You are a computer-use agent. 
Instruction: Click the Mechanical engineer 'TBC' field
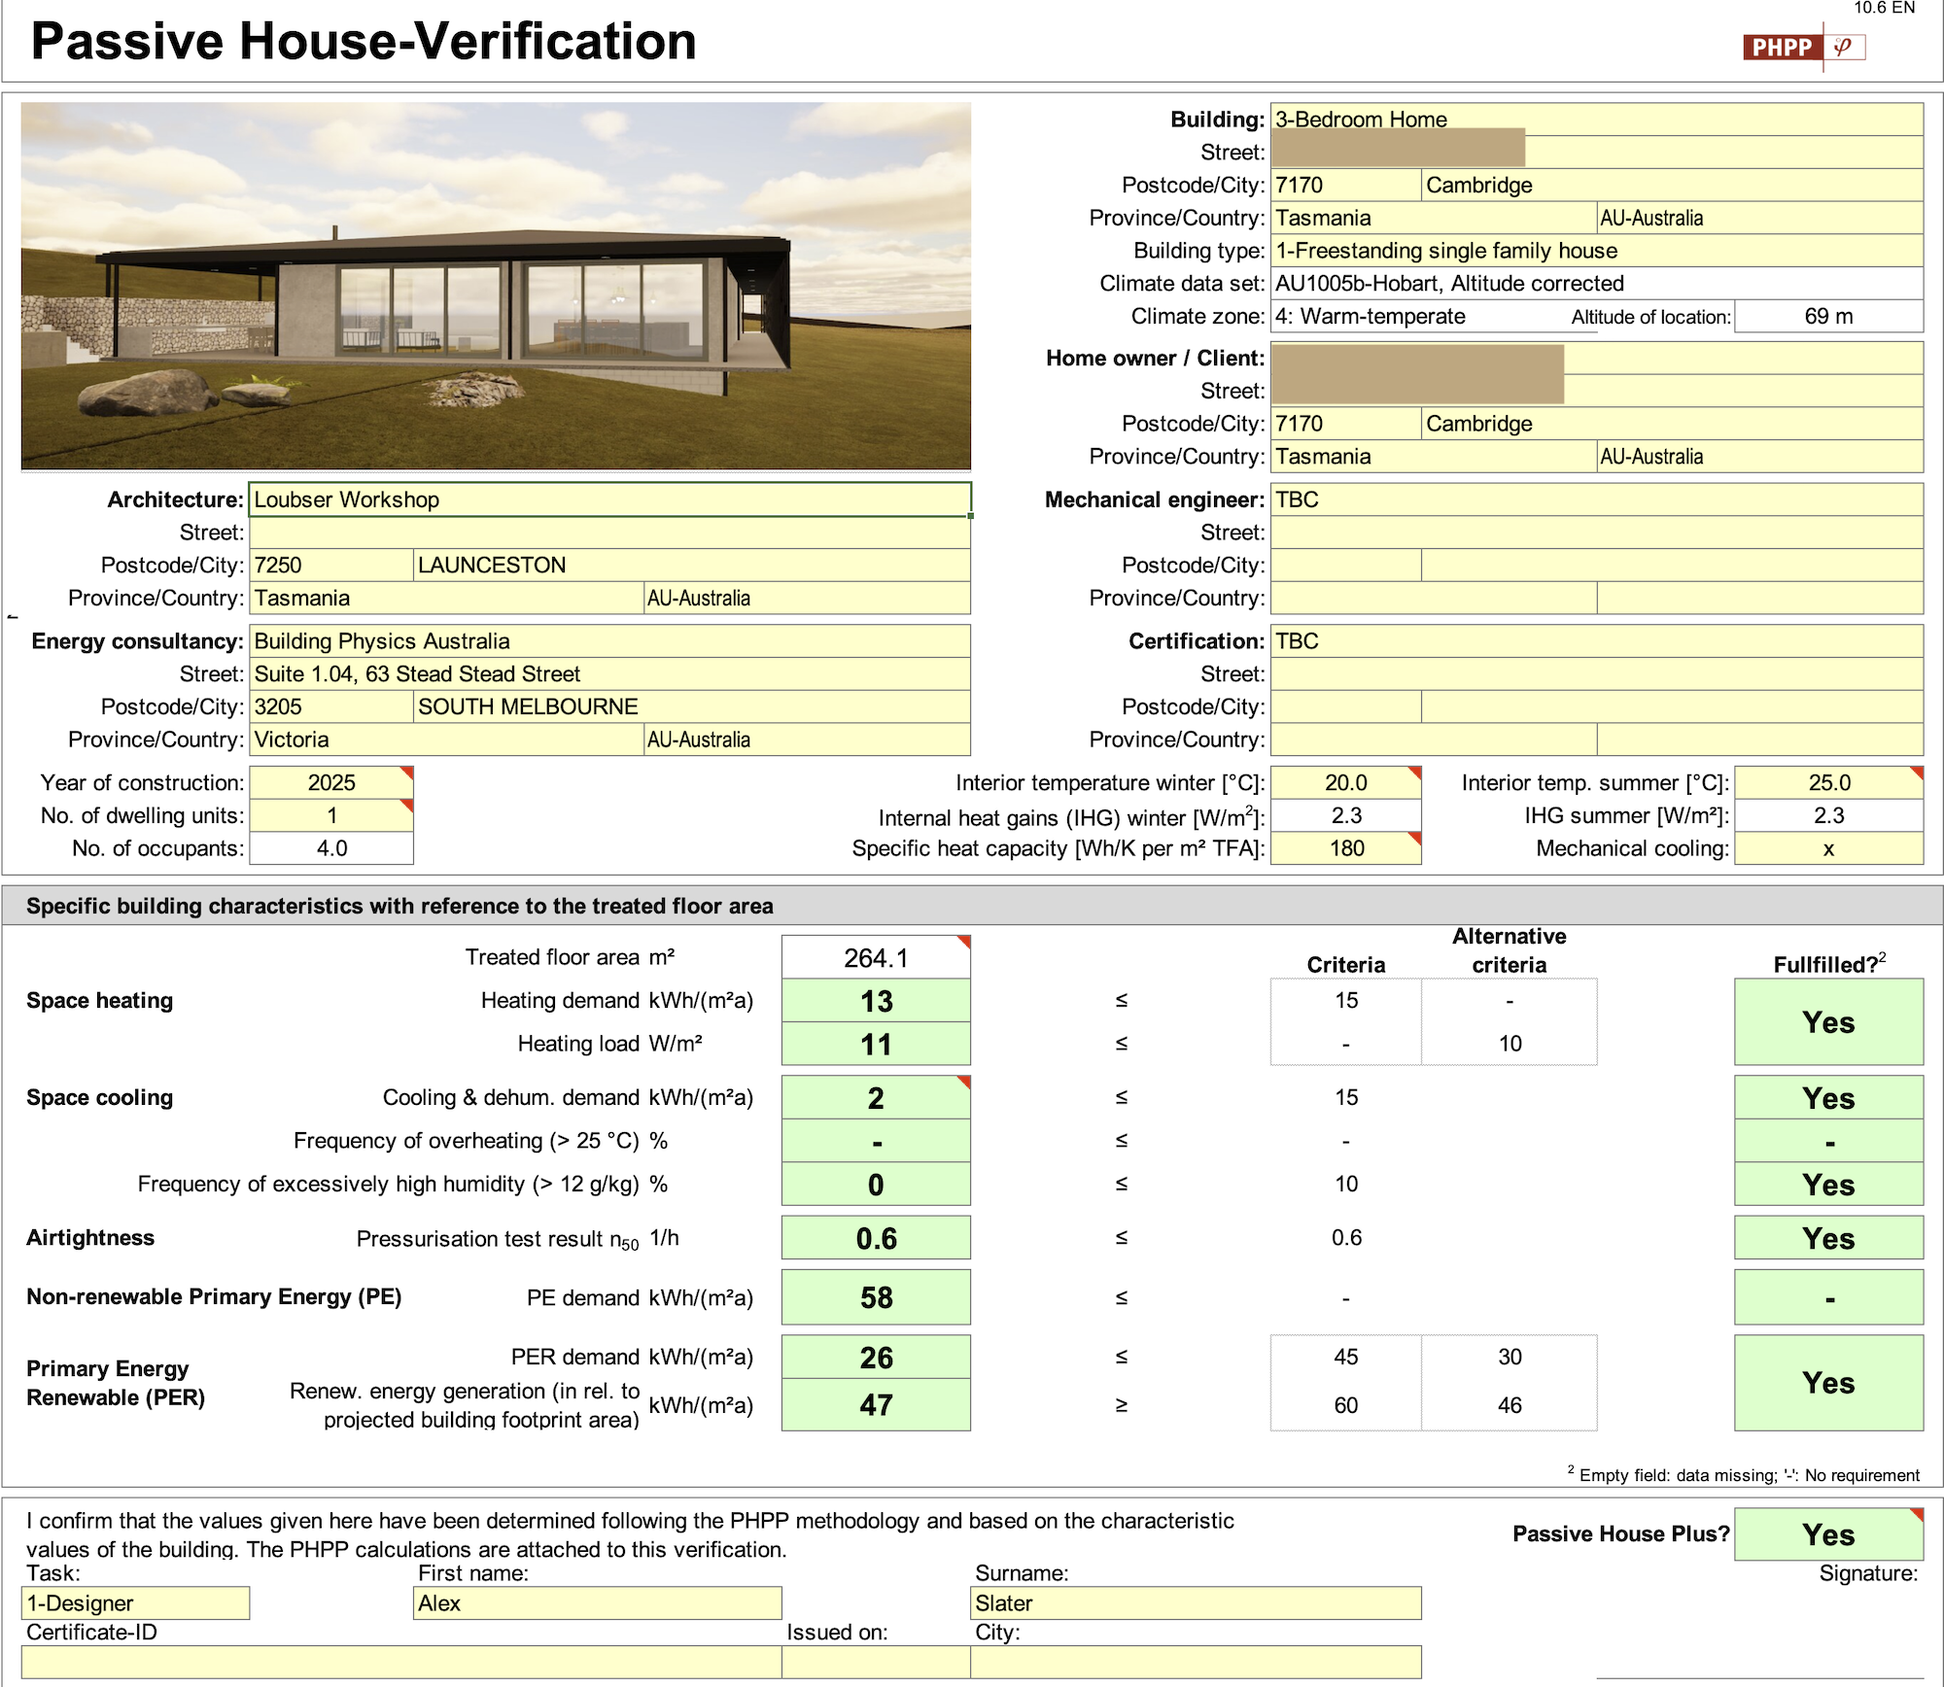pos(1597,499)
